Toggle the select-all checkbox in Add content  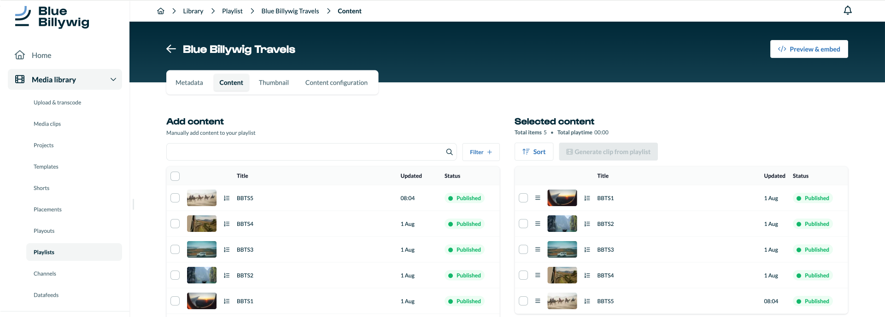coord(175,176)
